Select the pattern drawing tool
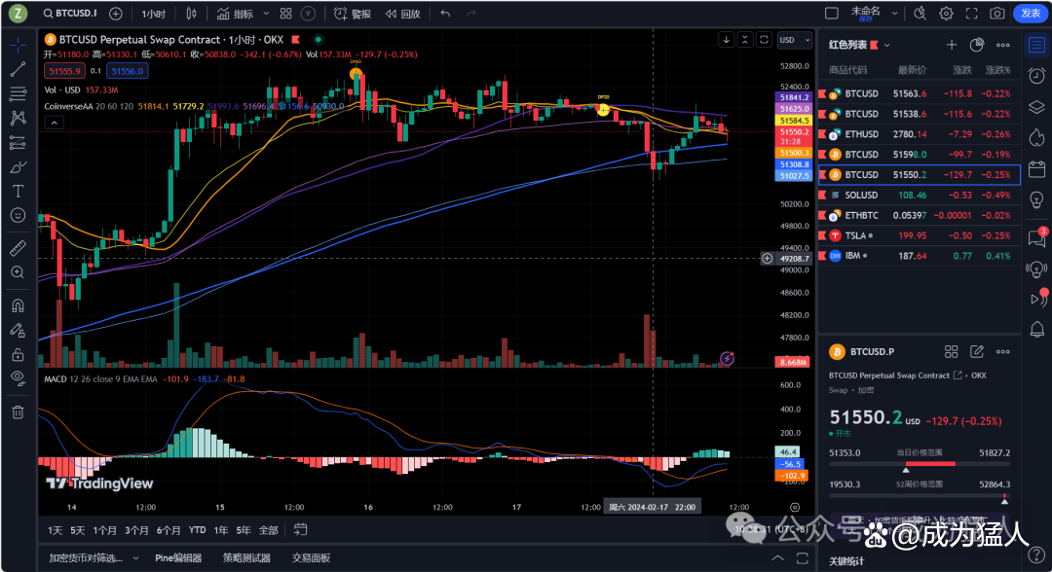 [19, 118]
